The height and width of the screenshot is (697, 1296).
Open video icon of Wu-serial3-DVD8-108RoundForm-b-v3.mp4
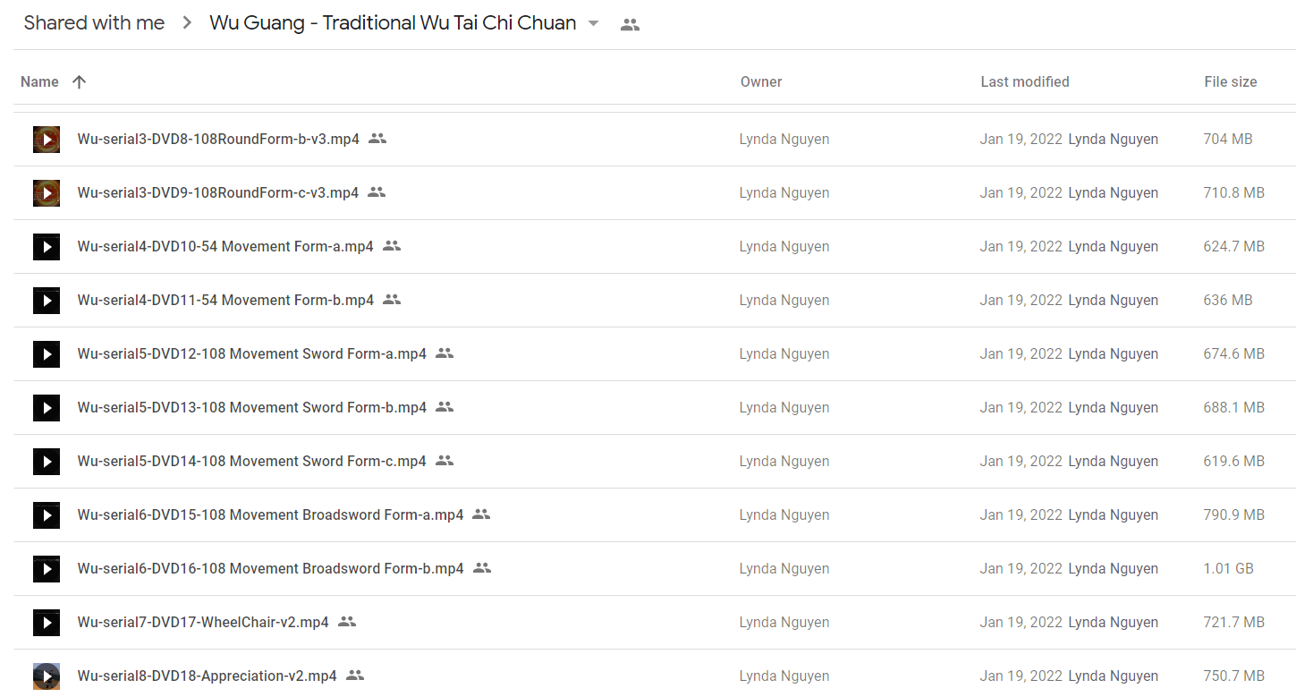(x=47, y=140)
